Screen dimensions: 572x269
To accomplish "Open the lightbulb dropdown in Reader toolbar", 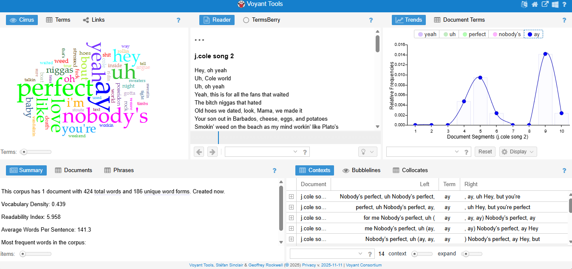I will point(368,152).
